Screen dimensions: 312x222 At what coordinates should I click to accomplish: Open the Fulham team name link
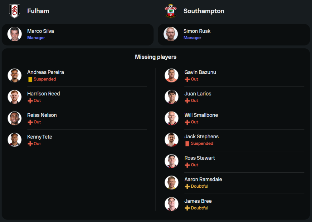click(x=38, y=11)
